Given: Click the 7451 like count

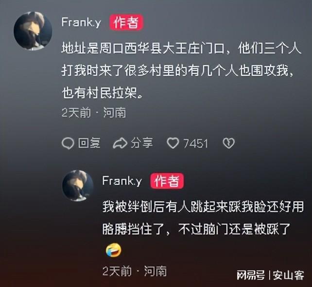Looking at the screenshot, I should point(195,143).
